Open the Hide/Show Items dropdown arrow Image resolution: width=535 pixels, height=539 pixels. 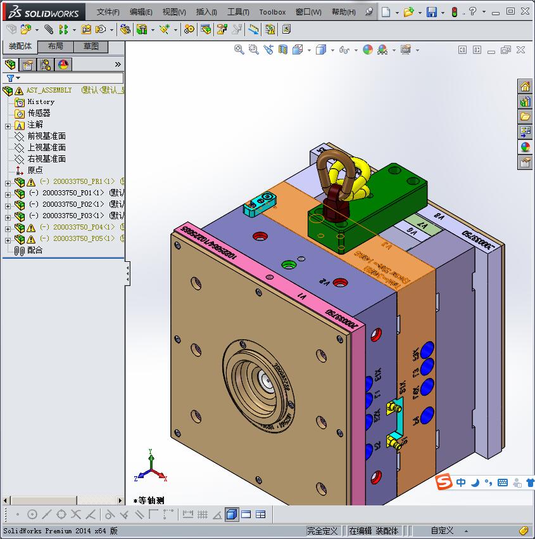[x=356, y=50]
